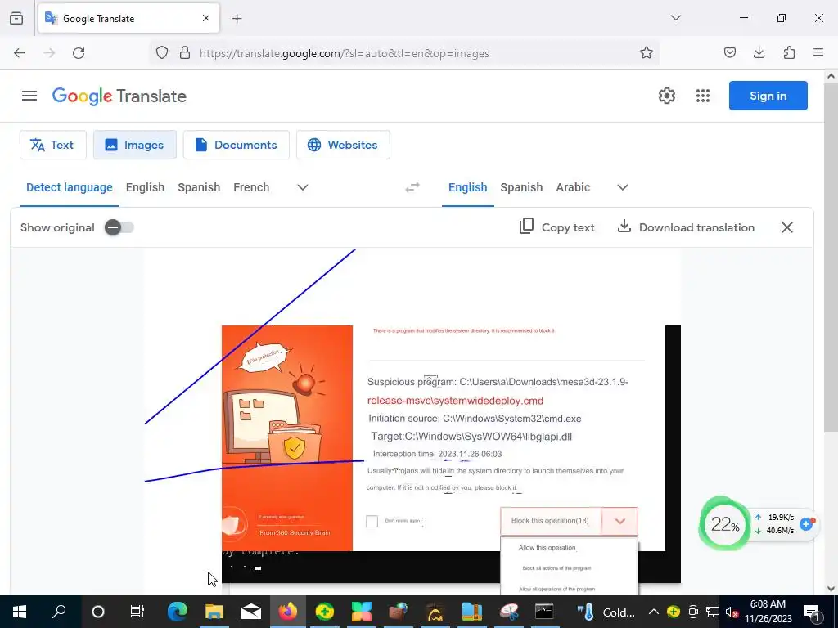Clear the translated image with X
Image resolution: width=838 pixels, height=628 pixels.
click(786, 227)
